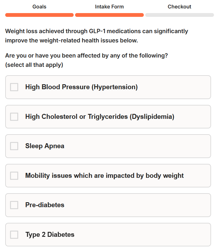This screenshot has height=249, width=218.
Task: Click the "Mobility issues" option label text
Action: point(104,176)
